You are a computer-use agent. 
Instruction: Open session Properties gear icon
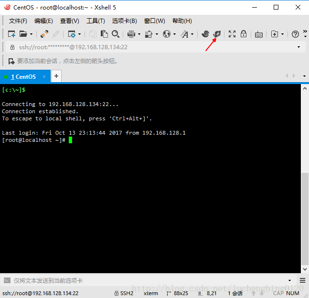tap(72, 34)
